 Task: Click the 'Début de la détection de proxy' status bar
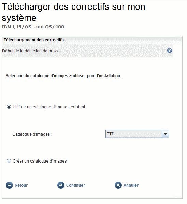[x=87, y=51]
